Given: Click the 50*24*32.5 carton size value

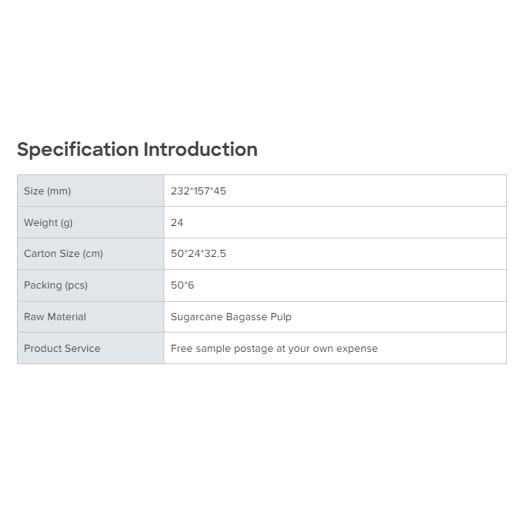Looking at the screenshot, I should coord(198,254).
